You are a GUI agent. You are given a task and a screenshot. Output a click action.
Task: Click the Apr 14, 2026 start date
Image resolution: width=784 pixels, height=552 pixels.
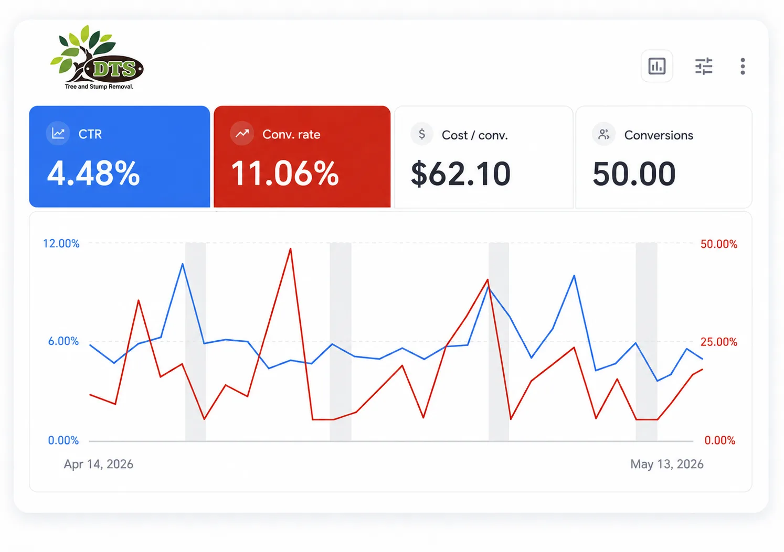coord(99,464)
